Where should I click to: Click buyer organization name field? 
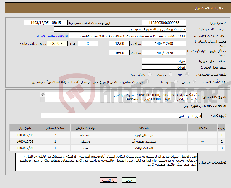[120, 29]
